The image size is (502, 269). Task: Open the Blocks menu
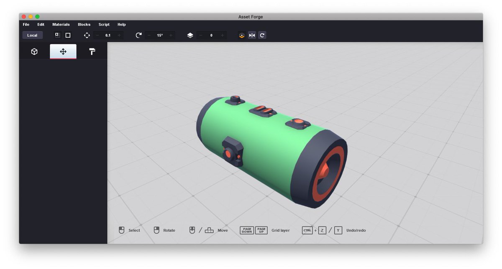[84, 25]
